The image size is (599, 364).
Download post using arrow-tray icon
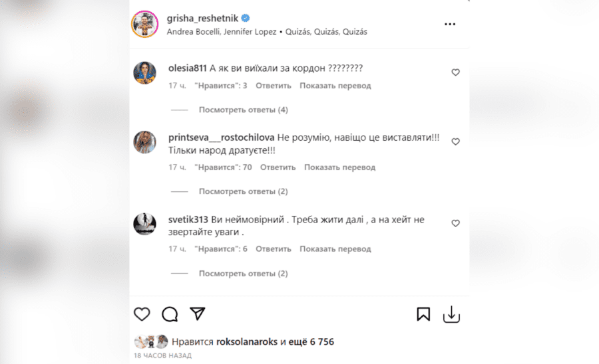(451, 314)
